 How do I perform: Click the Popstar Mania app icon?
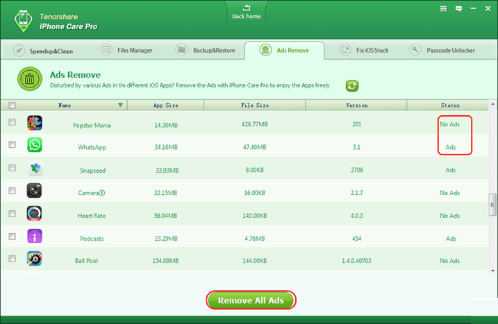[35, 123]
